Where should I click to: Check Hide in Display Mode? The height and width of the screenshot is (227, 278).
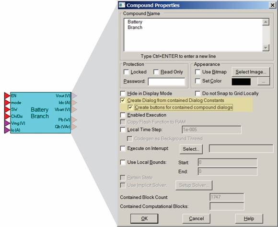(123, 94)
